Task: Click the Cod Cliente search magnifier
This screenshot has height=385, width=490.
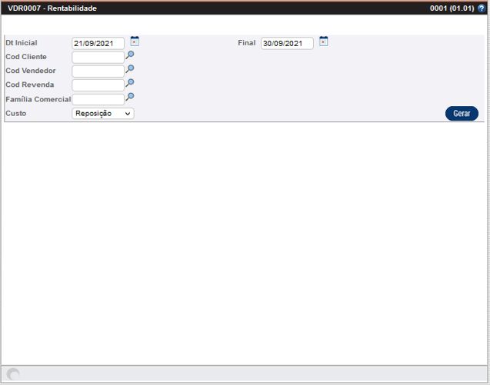Action: (130, 55)
